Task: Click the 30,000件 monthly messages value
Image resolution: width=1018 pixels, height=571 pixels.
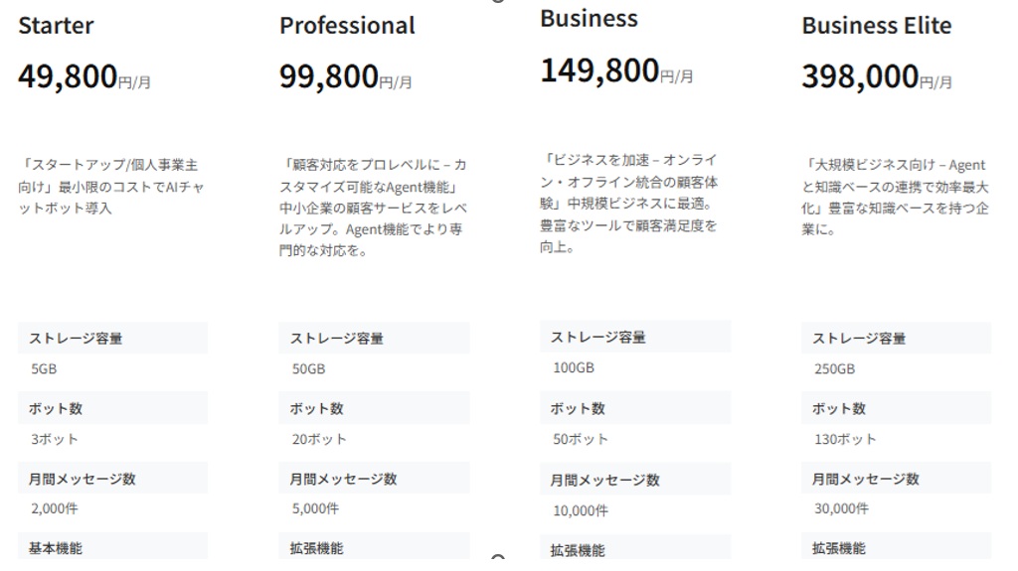Action: 841,508
